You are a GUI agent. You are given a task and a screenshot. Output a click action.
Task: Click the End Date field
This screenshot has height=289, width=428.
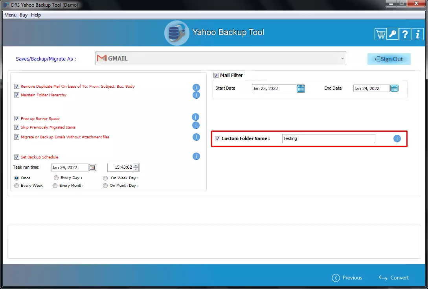click(x=371, y=88)
